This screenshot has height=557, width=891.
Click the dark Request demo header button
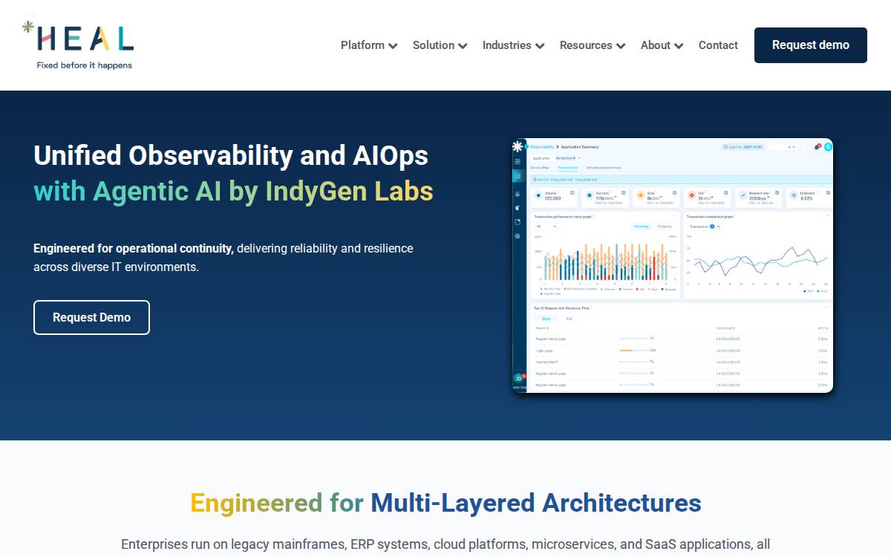(x=811, y=45)
